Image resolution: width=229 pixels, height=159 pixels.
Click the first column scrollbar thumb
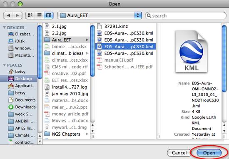(x=92, y=51)
